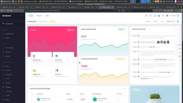The height and width of the screenshot is (103, 183).
Task: Open the Actions dropdown in subheader
Action: [171, 21]
